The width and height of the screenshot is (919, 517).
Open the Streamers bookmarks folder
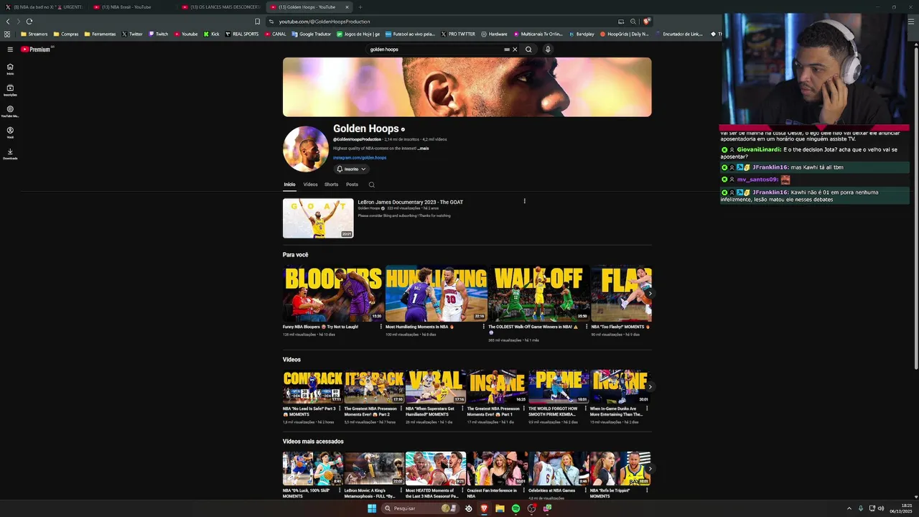coord(34,34)
